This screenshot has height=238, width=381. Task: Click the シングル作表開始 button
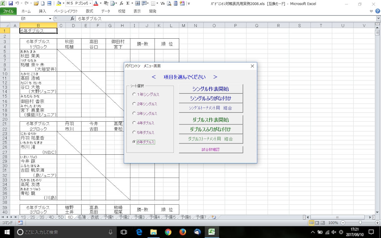point(211,89)
